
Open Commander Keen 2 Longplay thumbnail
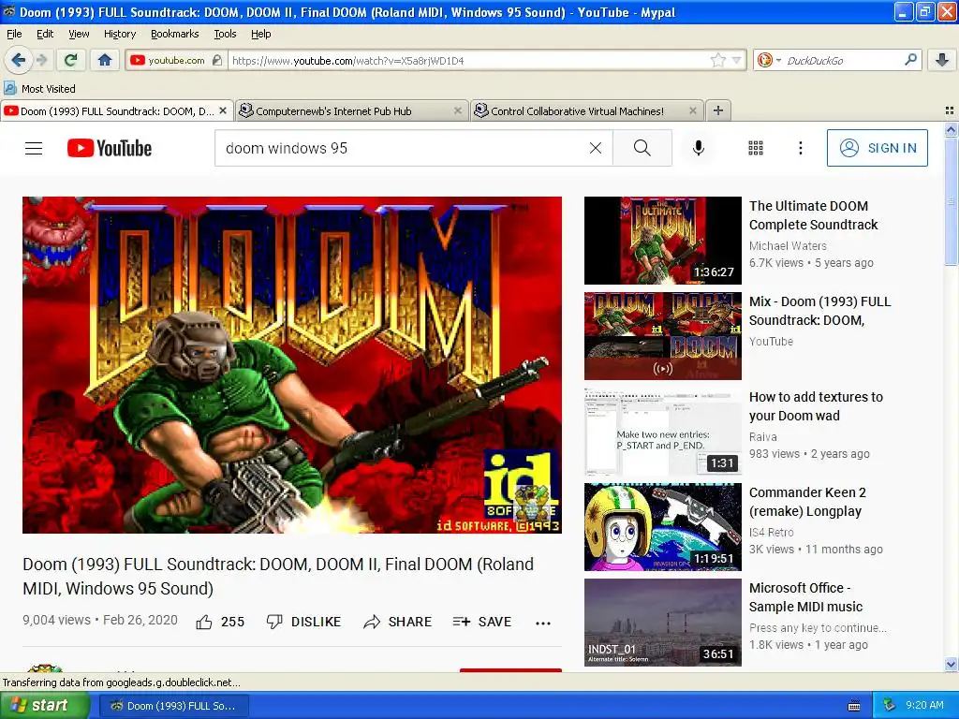pos(662,526)
